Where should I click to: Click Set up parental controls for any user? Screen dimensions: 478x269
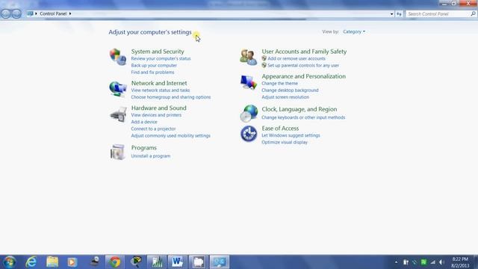(x=303, y=65)
